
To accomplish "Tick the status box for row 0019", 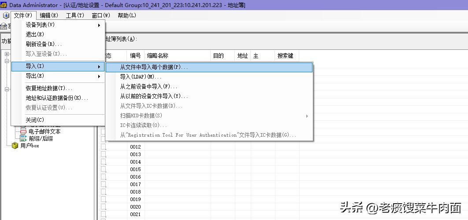I will [104, 199].
